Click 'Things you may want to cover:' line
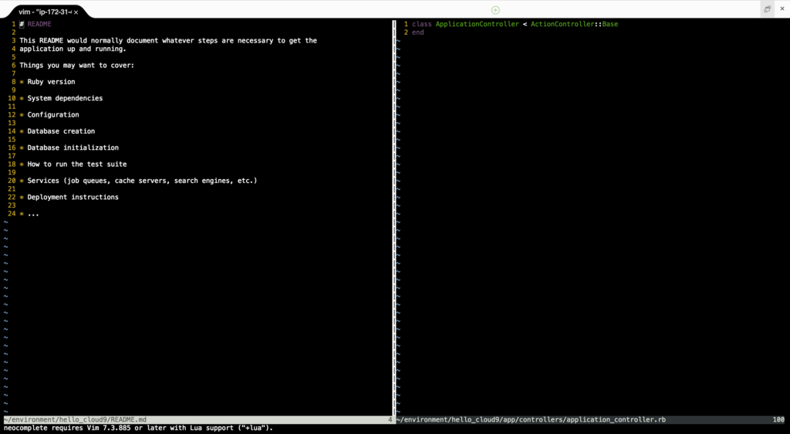This screenshot has height=434, width=790. (76, 66)
